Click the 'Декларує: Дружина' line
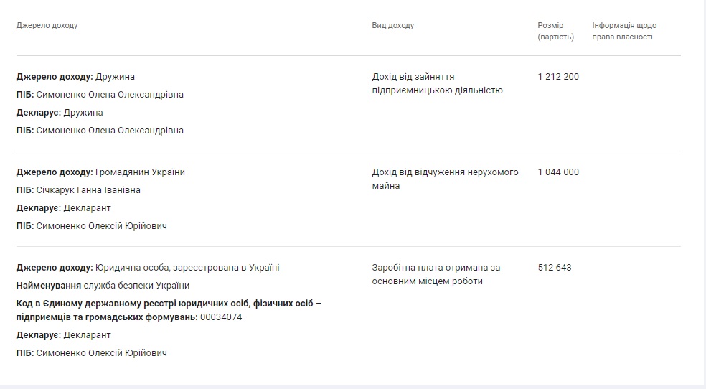The image size is (706, 389). (x=60, y=113)
